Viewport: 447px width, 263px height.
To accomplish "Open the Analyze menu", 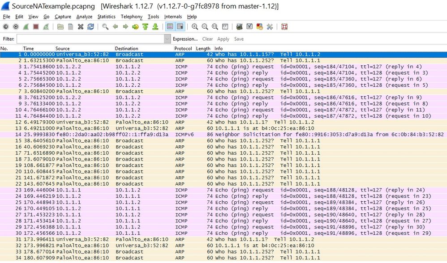I will pos(84,17).
